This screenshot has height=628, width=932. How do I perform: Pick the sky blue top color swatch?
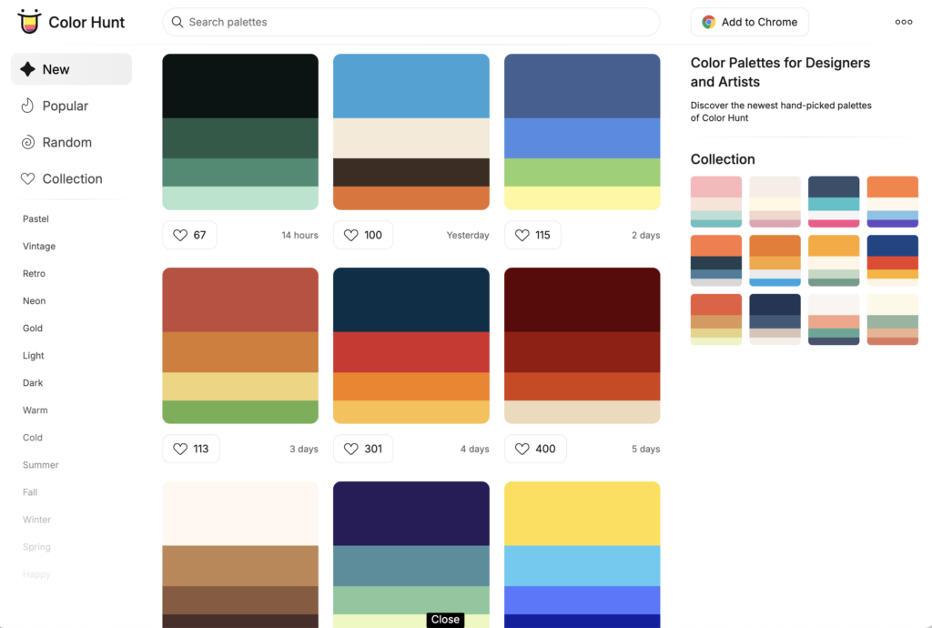[410, 86]
